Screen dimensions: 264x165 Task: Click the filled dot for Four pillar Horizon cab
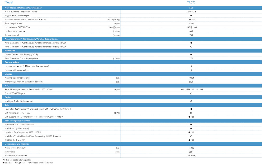[191, 109]
